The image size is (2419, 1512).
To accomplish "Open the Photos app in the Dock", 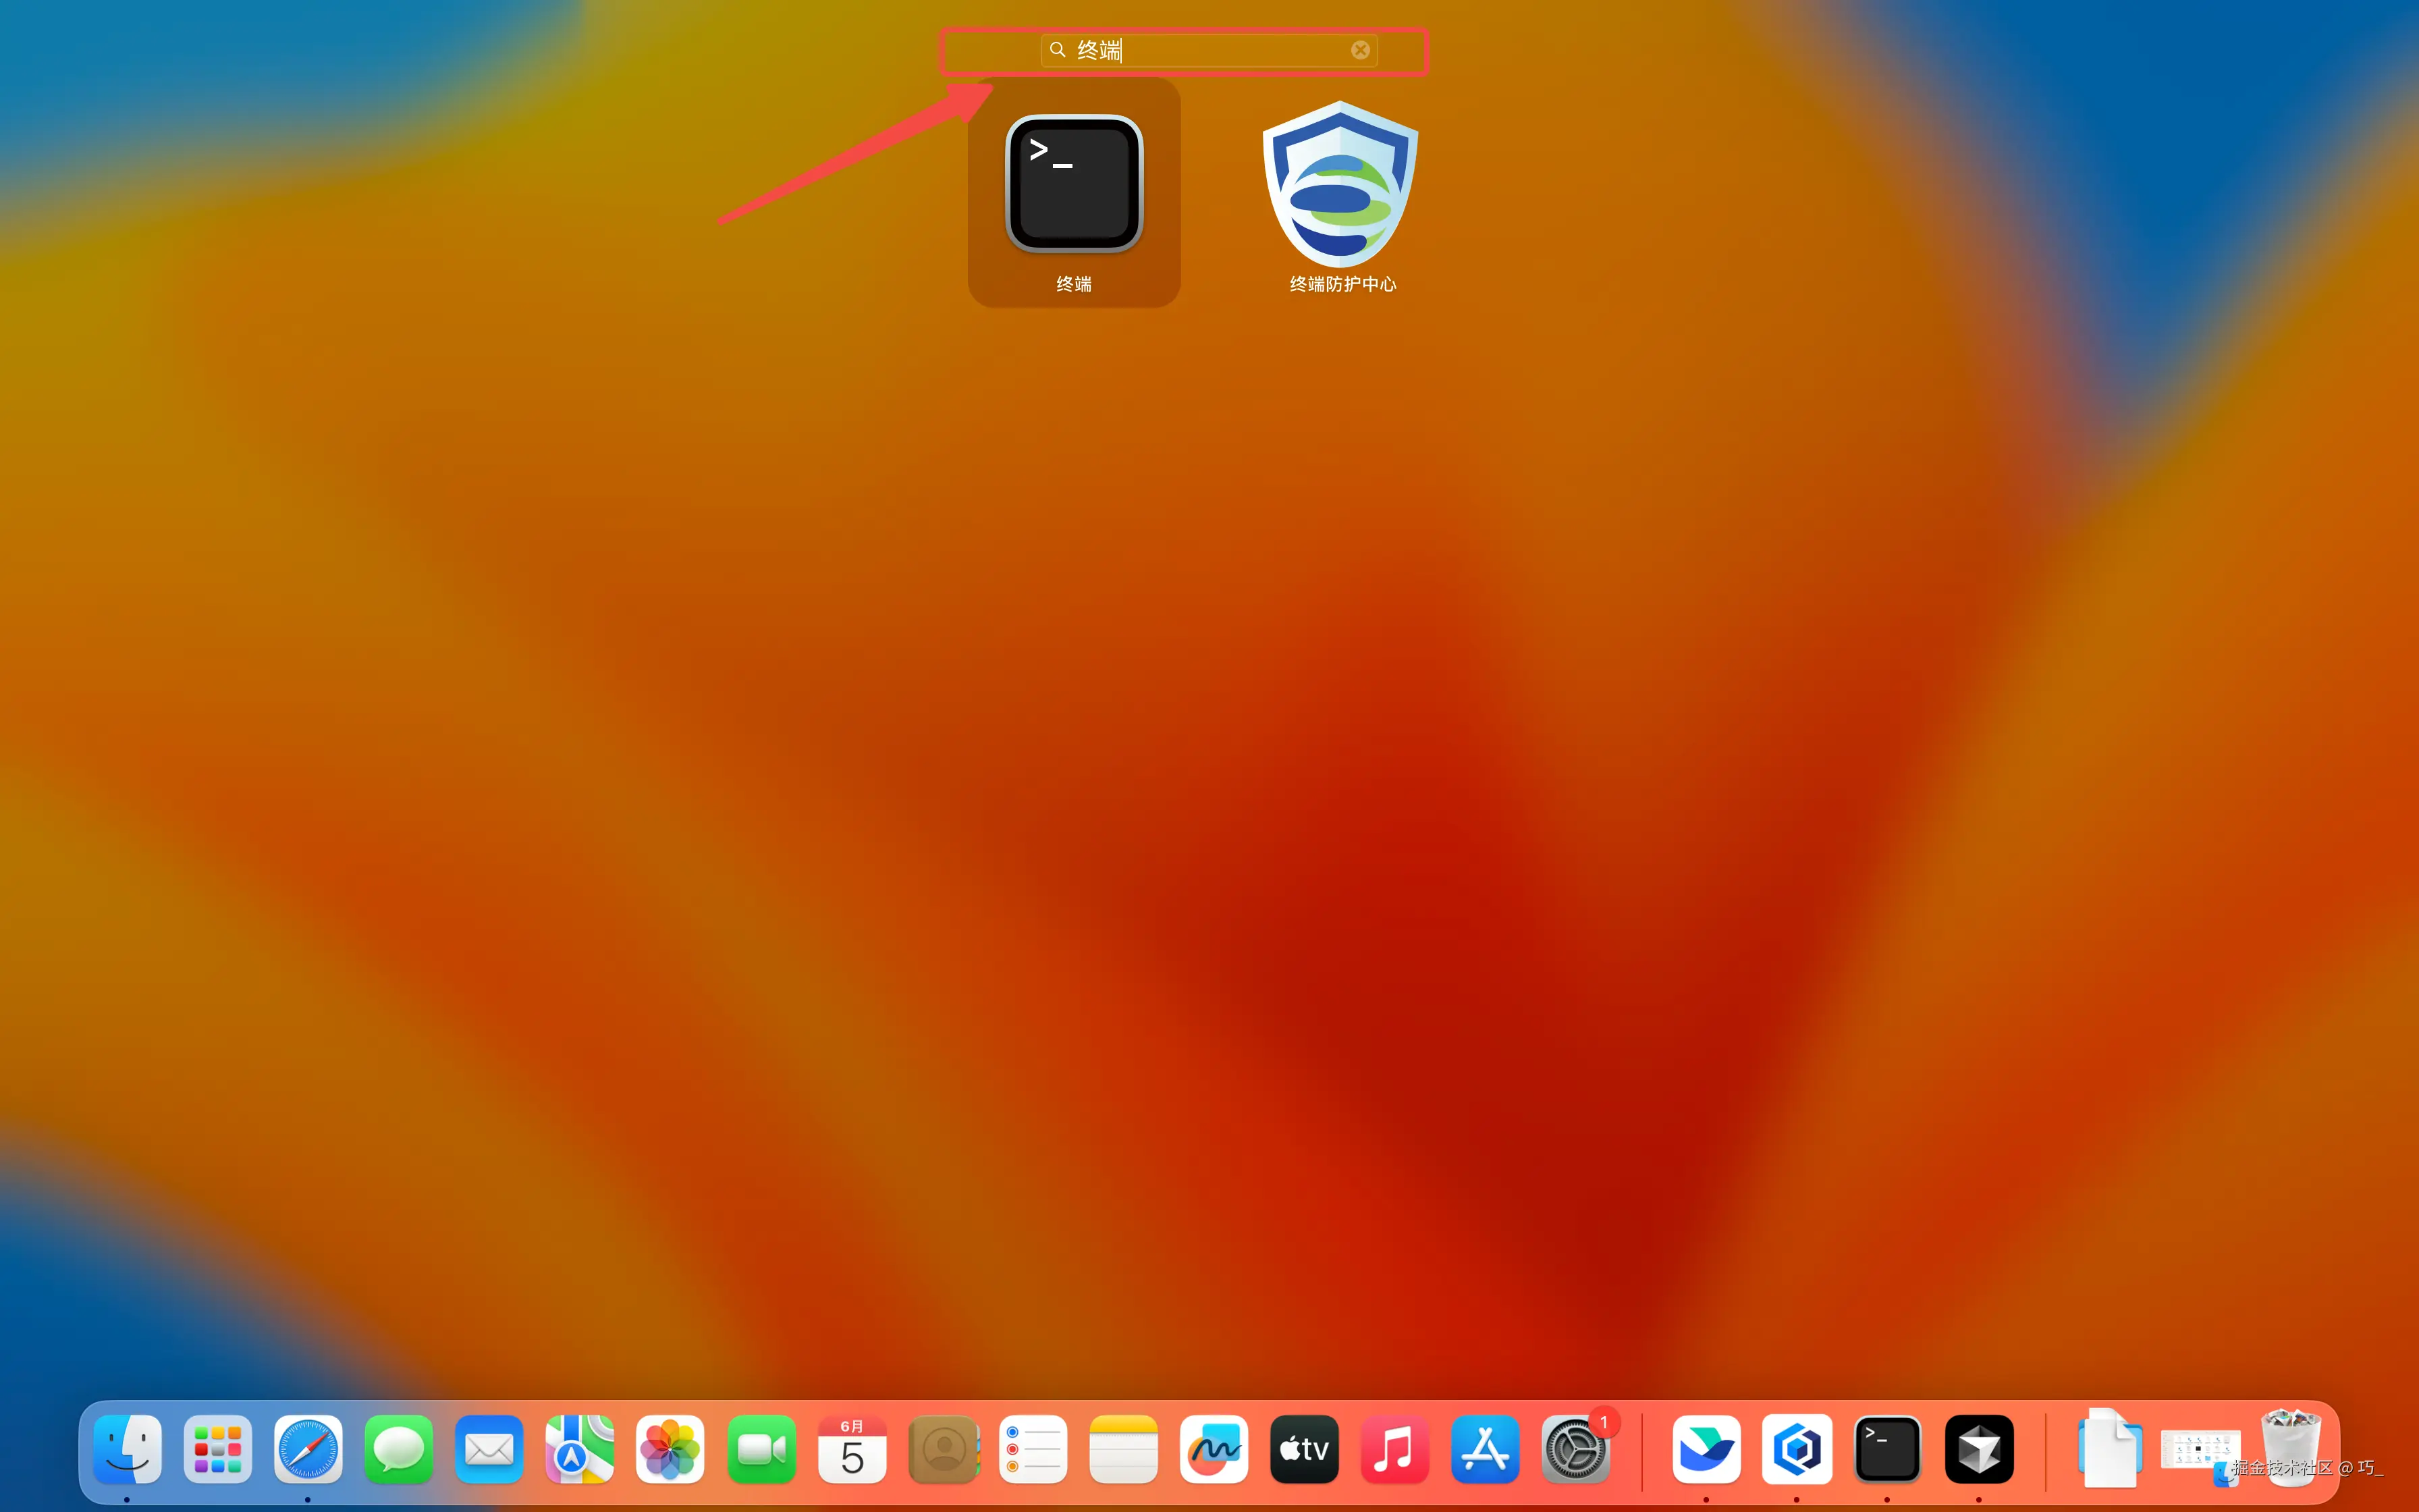I will [670, 1449].
